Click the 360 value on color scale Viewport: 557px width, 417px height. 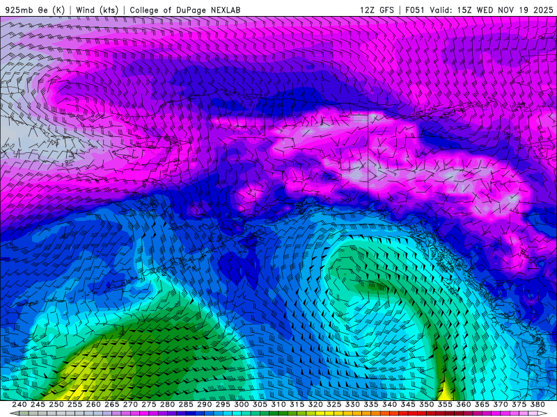[x=463, y=404]
